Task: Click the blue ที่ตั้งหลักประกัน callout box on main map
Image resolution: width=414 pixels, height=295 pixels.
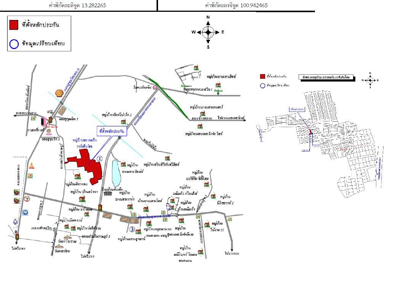Action: [112, 131]
